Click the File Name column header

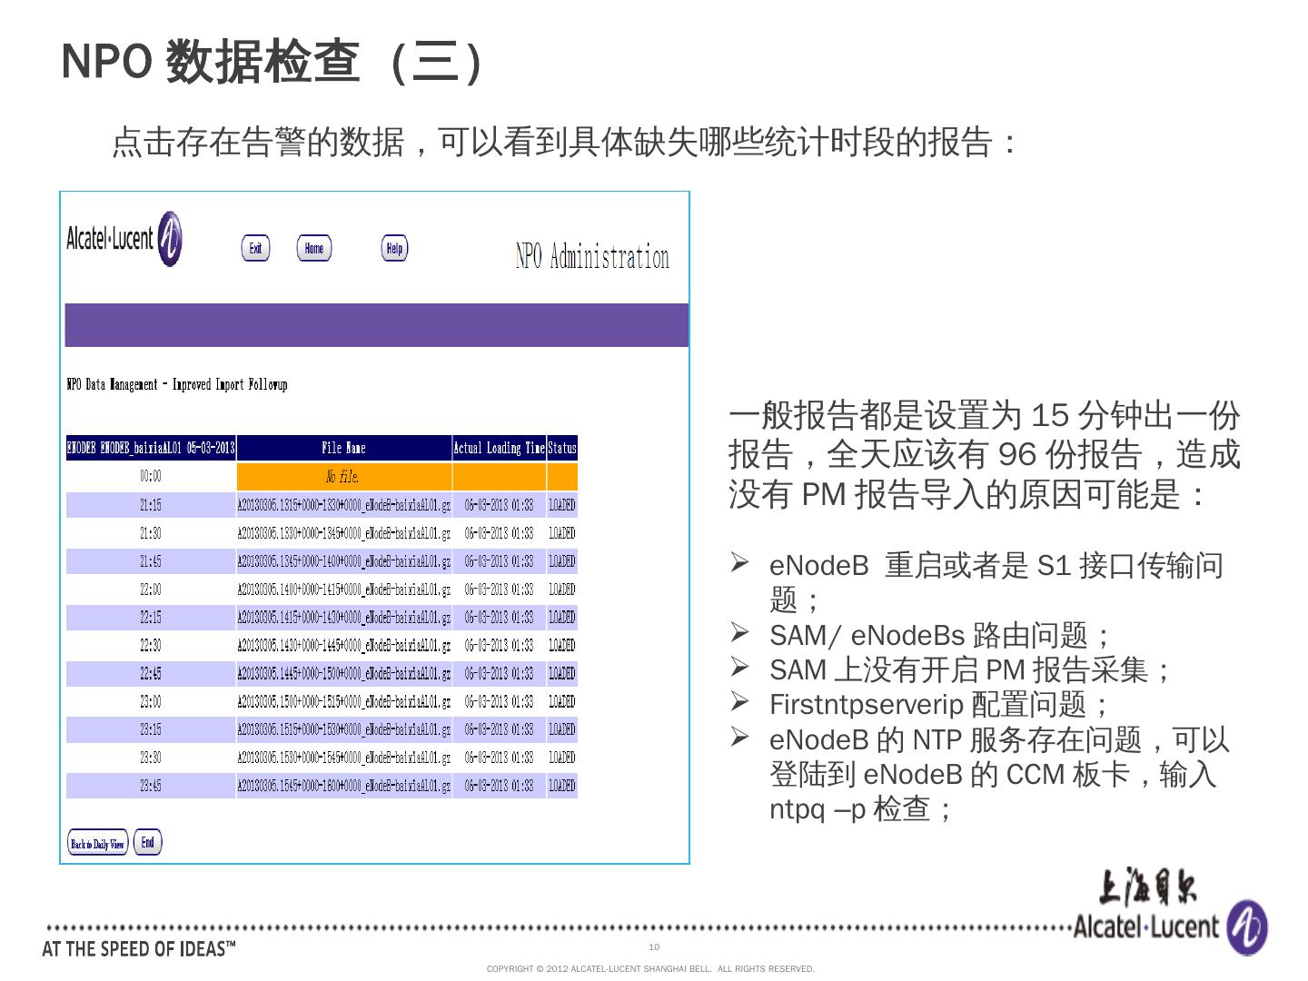click(343, 448)
